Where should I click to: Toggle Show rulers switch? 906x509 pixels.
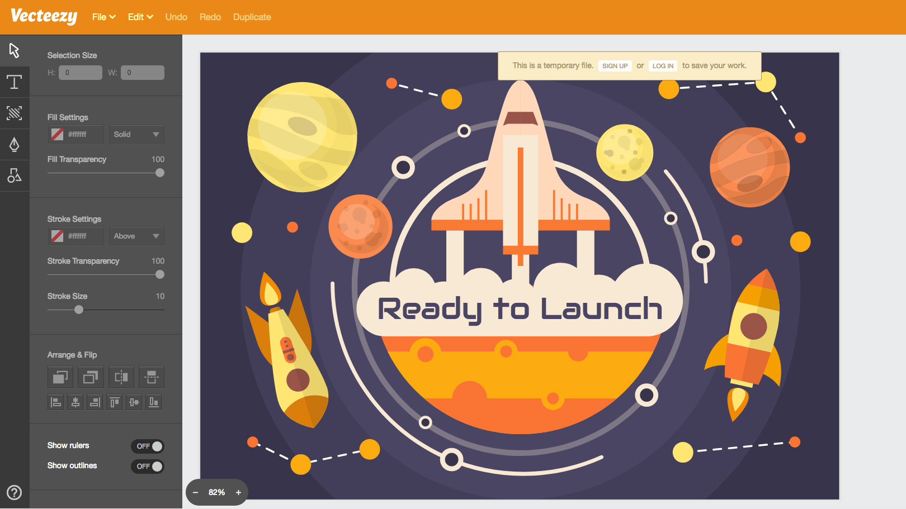(148, 446)
